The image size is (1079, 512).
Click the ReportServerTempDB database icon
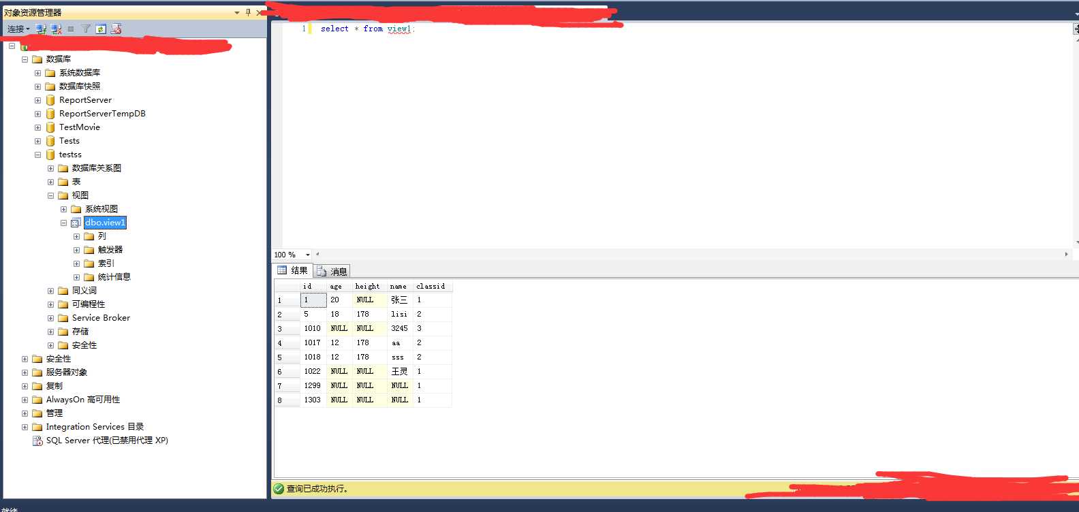click(x=50, y=114)
